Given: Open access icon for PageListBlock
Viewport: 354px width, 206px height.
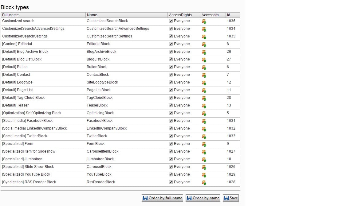Looking at the screenshot, I should (204, 91).
